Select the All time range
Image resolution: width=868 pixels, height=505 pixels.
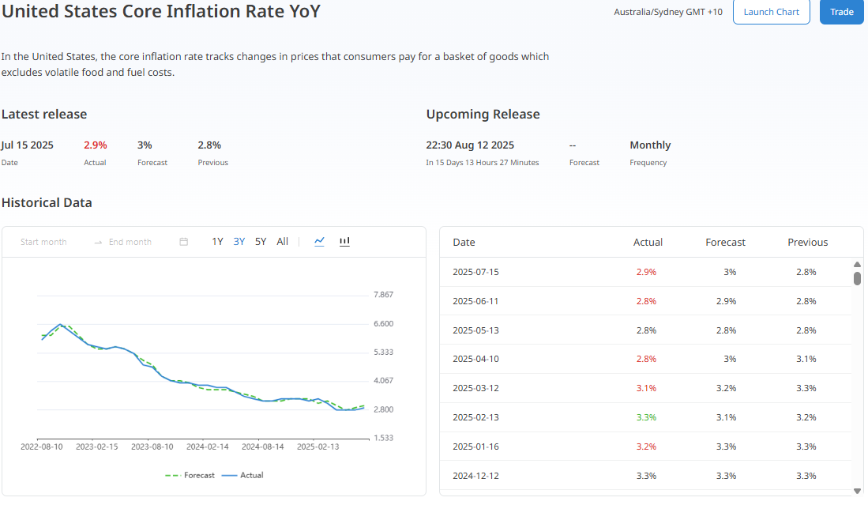(282, 242)
